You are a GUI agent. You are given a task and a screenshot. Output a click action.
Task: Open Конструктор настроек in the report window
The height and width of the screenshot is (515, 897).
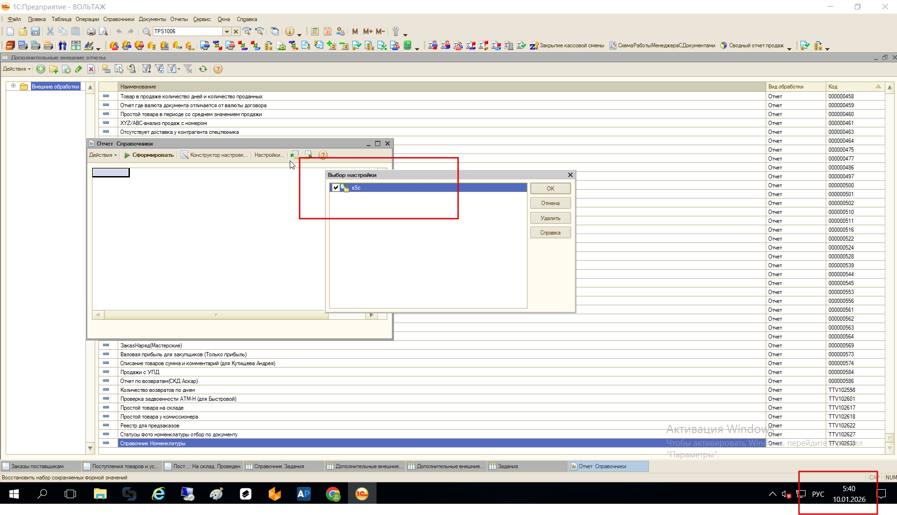pos(214,155)
